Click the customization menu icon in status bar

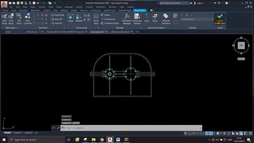click(250, 133)
